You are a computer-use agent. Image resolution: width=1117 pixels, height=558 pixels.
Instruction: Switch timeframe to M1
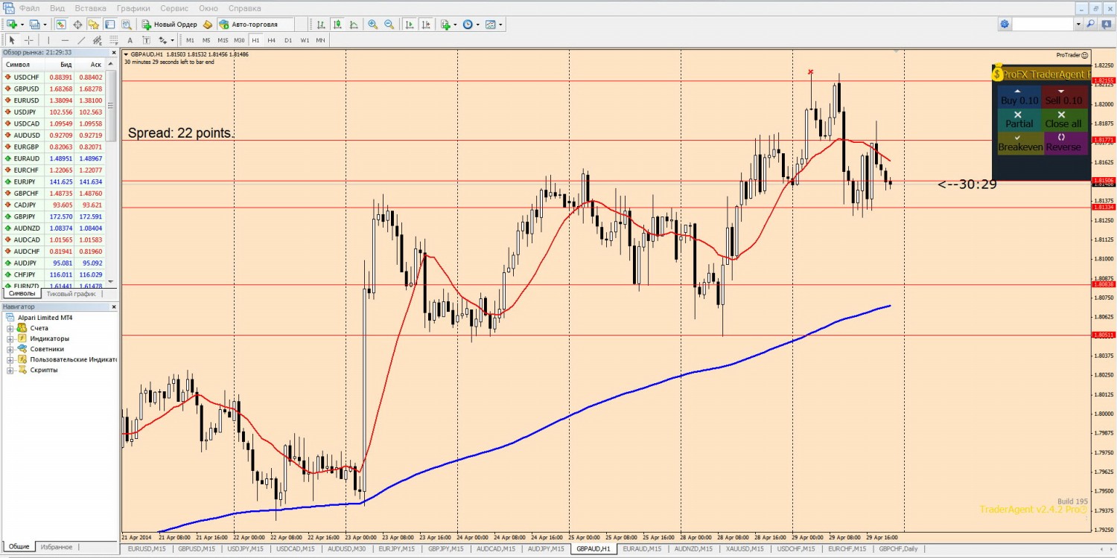point(190,40)
